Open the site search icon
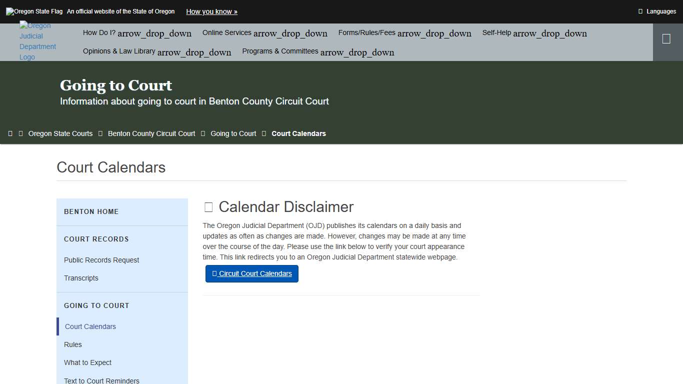Viewport: 683px width, 384px height. click(x=667, y=38)
